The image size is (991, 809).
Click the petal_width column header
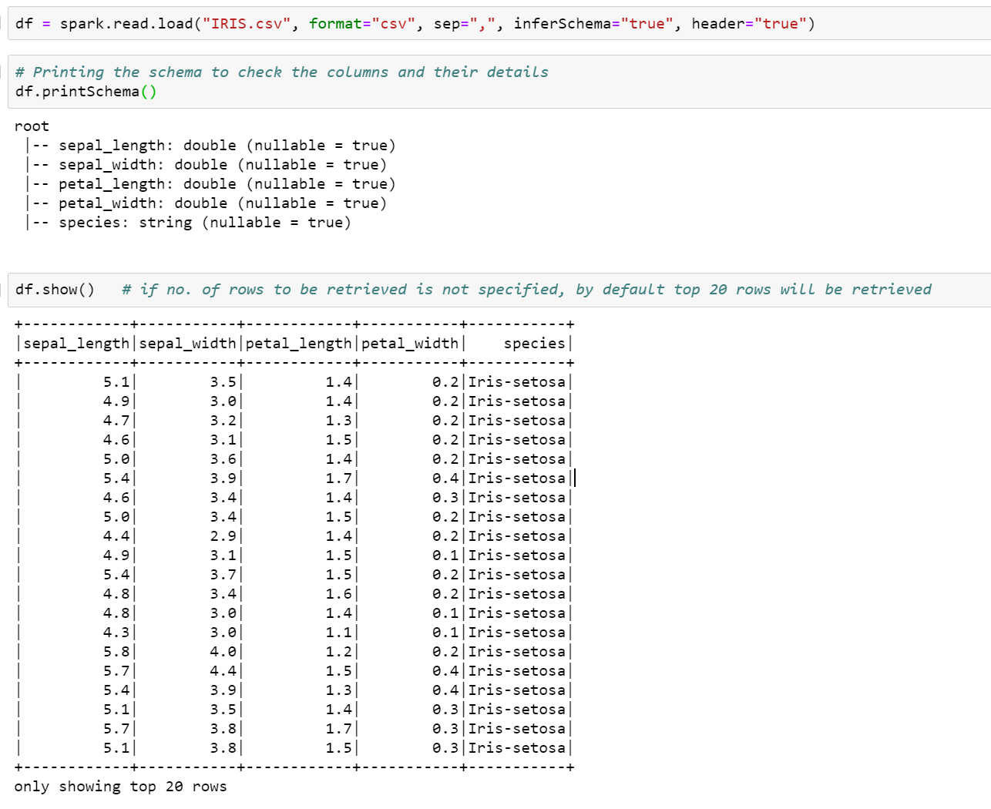[x=410, y=344]
